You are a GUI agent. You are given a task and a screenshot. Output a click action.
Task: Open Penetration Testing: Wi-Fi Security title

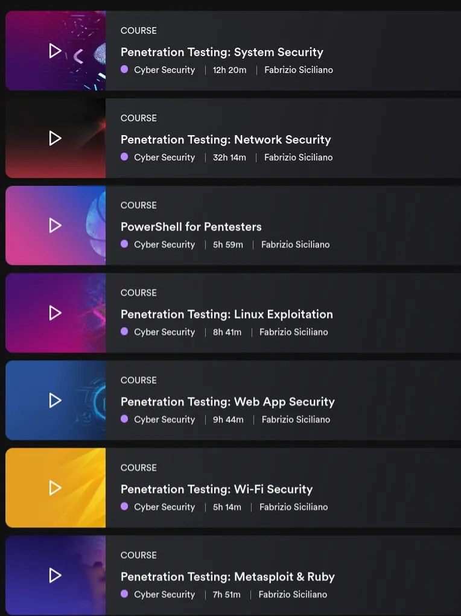tap(217, 489)
